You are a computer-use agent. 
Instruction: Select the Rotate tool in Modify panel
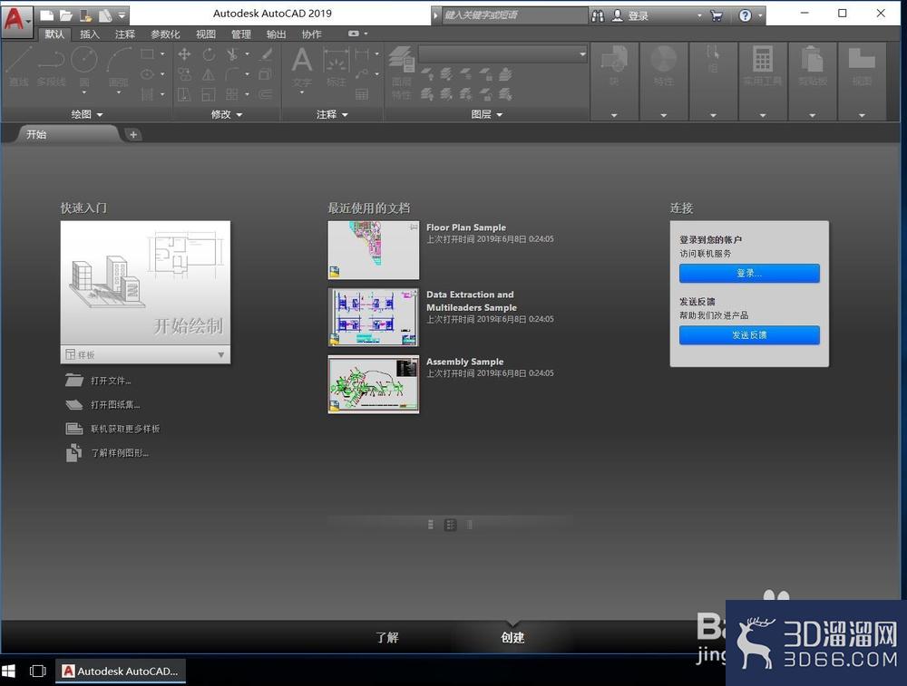pyautogui.click(x=209, y=54)
